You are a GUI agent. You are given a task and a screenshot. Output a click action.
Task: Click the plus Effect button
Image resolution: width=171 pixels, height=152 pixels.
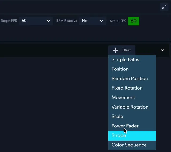click(x=122, y=50)
